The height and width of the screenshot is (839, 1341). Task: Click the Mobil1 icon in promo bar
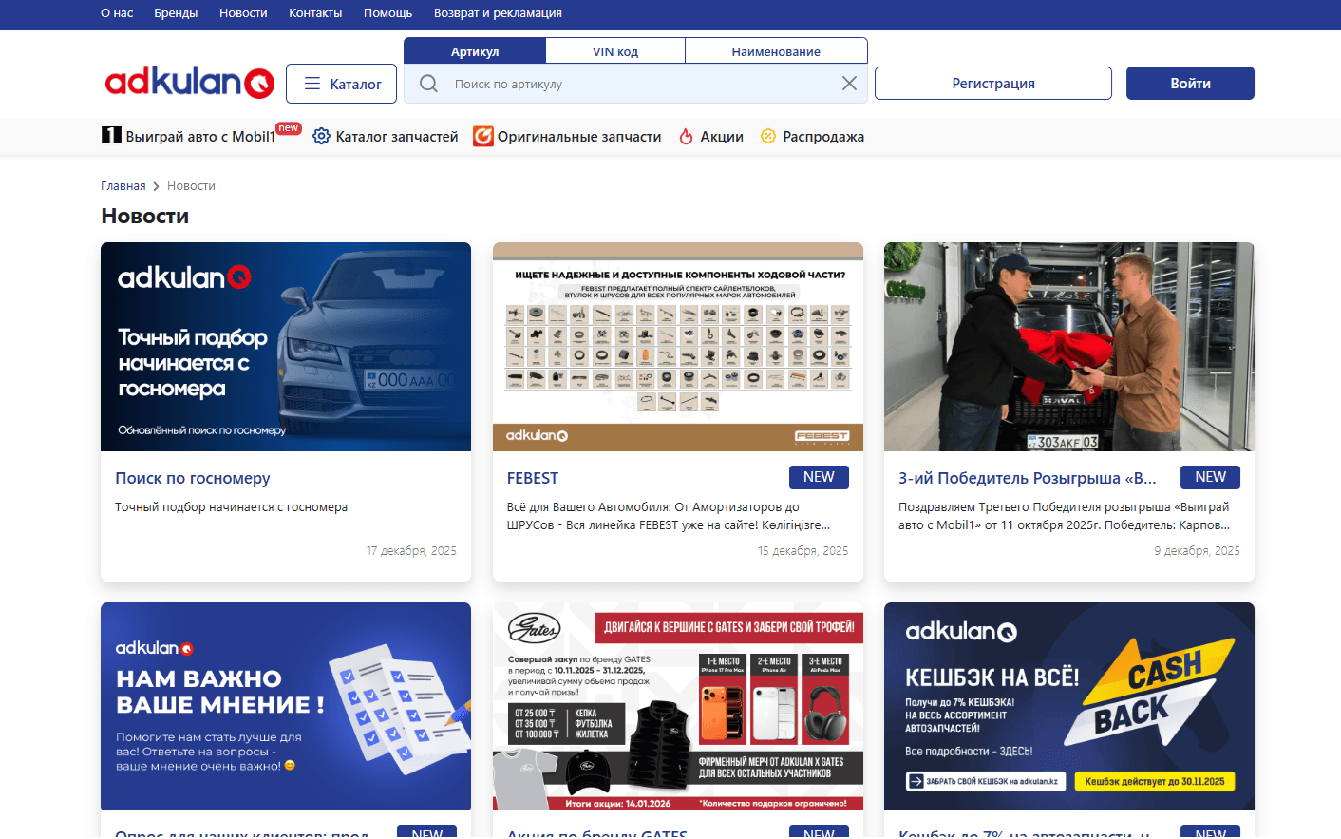click(x=111, y=136)
